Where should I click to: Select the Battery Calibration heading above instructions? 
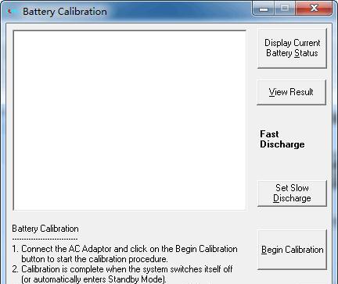[45, 229]
